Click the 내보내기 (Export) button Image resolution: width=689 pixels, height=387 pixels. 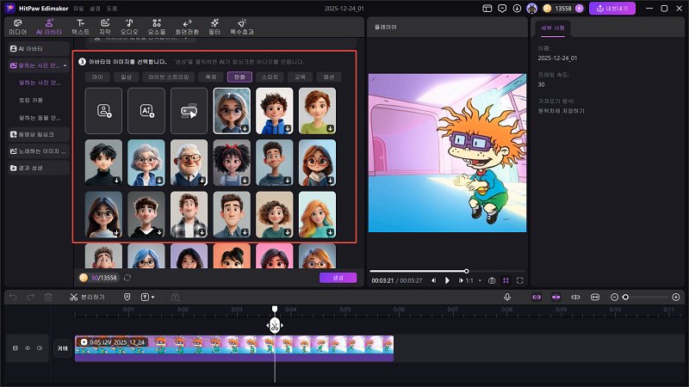(x=611, y=8)
